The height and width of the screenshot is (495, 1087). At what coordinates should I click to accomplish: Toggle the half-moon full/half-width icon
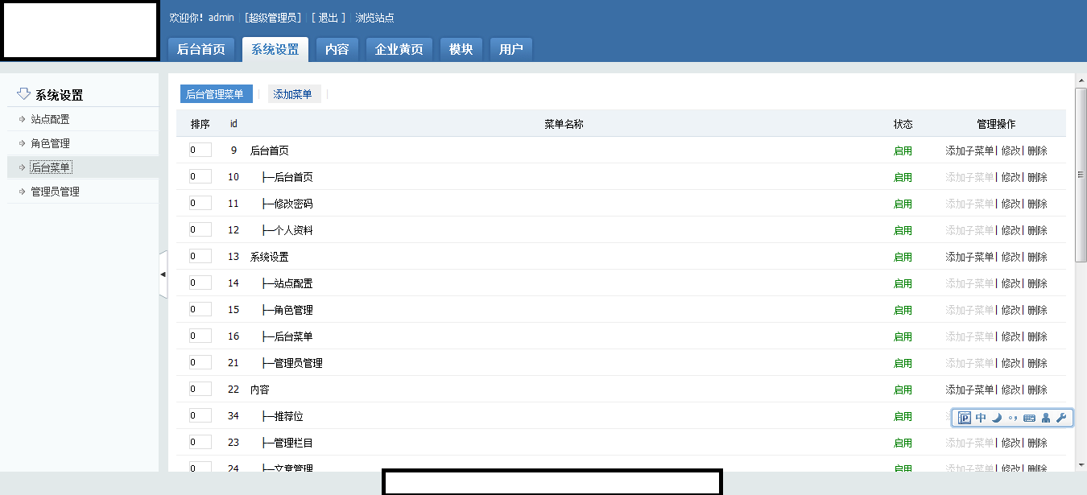click(x=997, y=418)
